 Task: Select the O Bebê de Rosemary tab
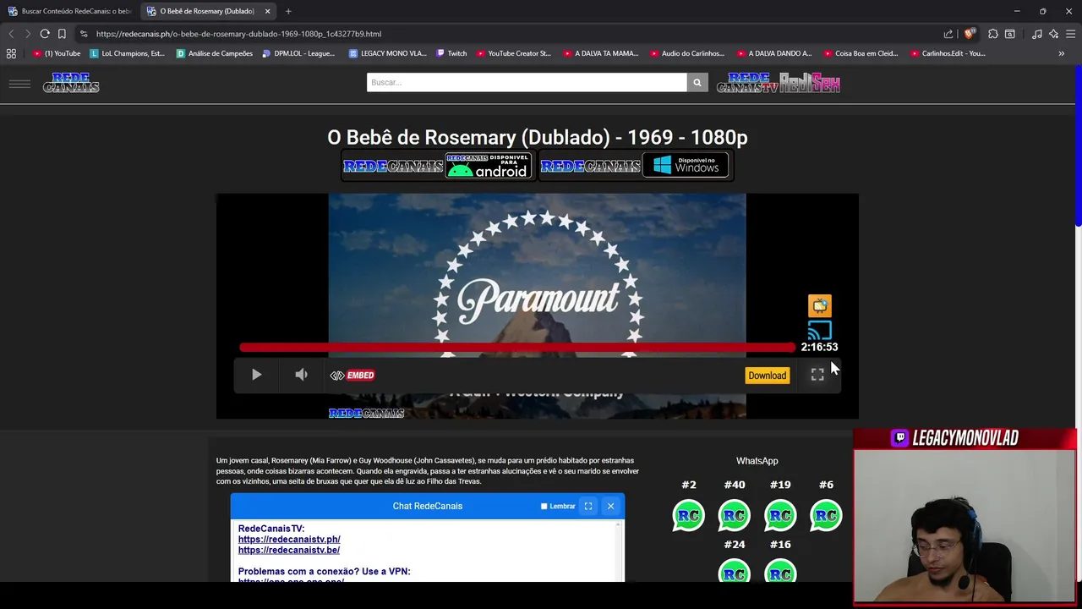coord(205,11)
